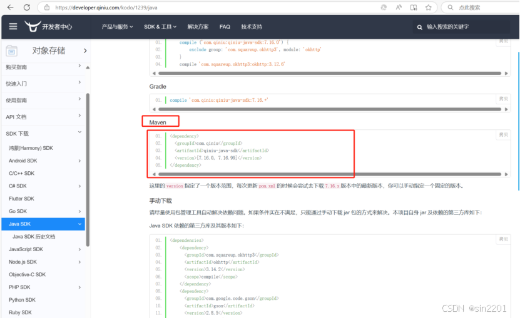Open Ruby SDK page
The width and height of the screenshot is (520, 318).
click(x=20, y=312)
